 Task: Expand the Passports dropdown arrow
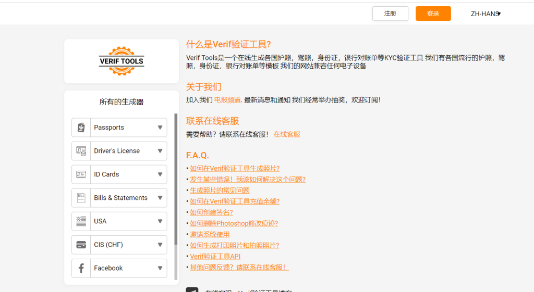[160, 128]
